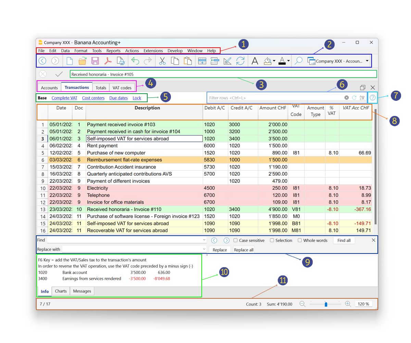Image resolution: width=411 pixels, height=343 pixels.
Task: Open the print preview icon
Action: click(121, 61)
